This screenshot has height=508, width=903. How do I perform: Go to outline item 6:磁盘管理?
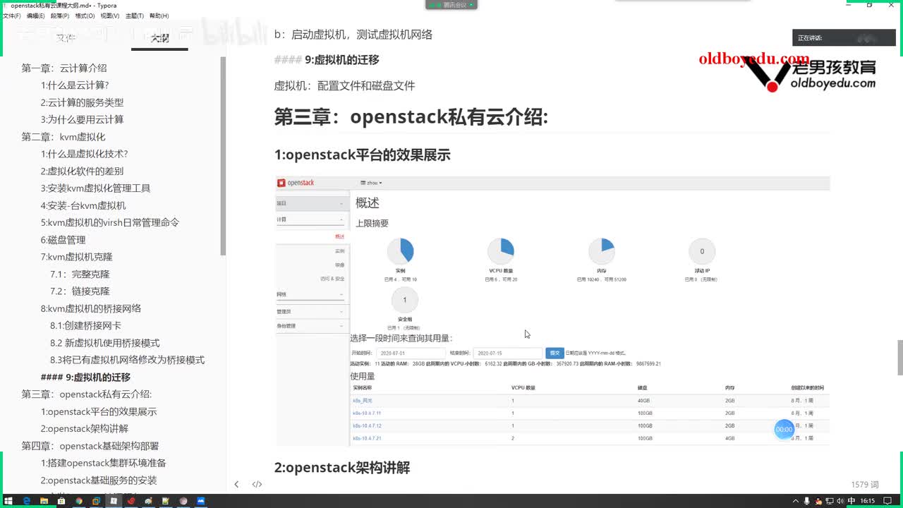[x=63, y=240]
